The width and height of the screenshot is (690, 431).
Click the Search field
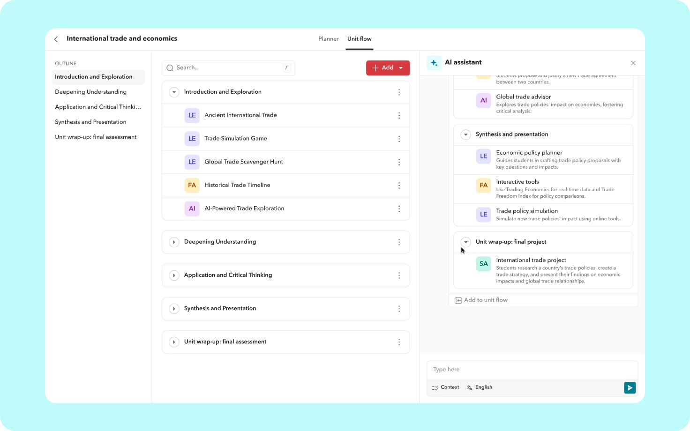[x=228, y=68]
